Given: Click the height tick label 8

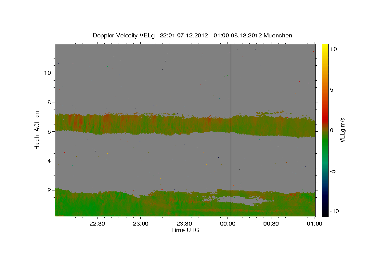Looking at the screenshot, I should click(x=49, y=102).
